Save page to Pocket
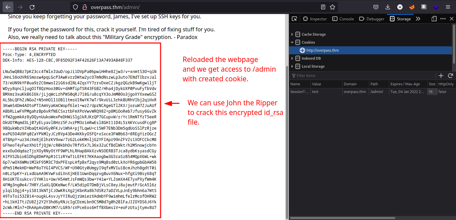456x220 pixels. [376, 7]
